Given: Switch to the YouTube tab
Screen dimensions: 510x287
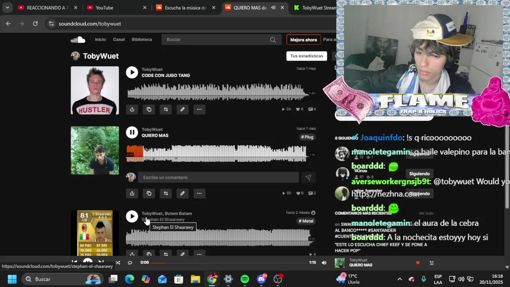Looking at the screenshot, I should coord(117,8).
